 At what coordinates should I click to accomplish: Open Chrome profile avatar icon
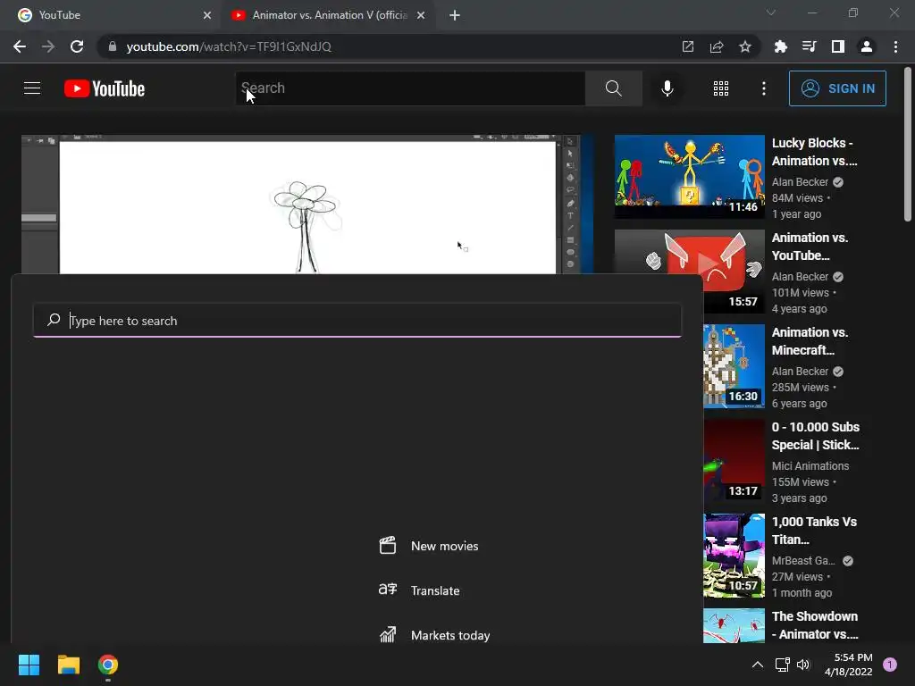coord(867,46)
